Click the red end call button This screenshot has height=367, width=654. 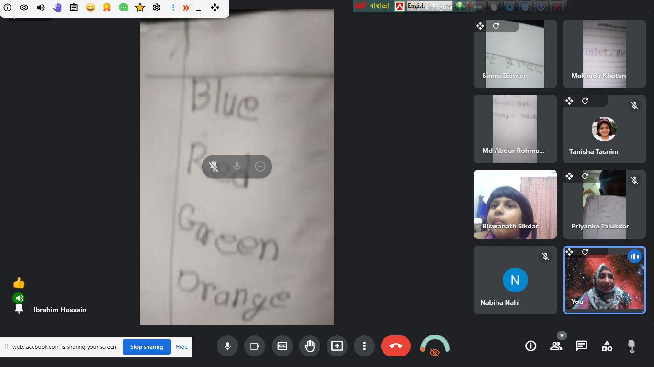pyautogui.click(x=396, y=346)
